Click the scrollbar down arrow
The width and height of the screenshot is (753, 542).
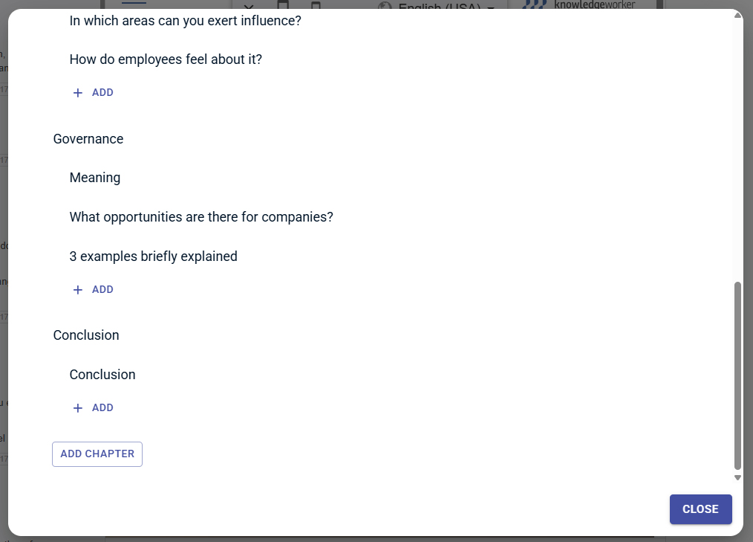pos(737,478)
